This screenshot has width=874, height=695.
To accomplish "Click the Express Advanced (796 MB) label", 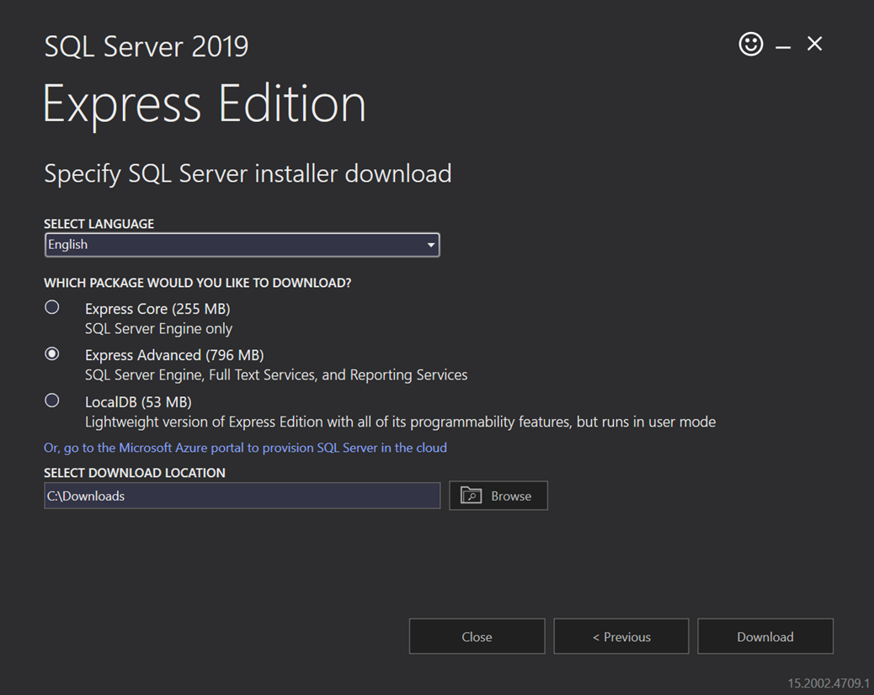I will 173,354.
